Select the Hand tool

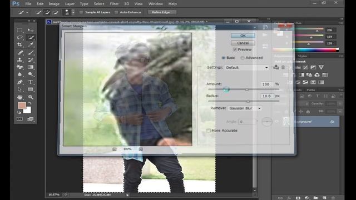(20, 97)
